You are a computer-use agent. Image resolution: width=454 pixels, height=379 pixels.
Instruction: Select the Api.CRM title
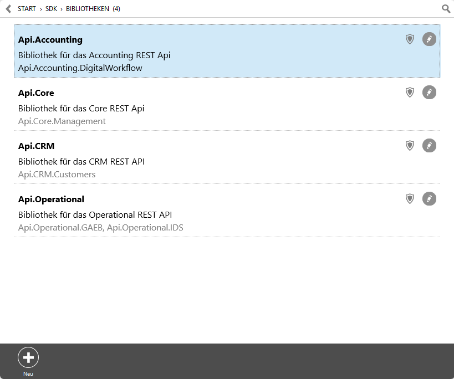coord(36,146)
